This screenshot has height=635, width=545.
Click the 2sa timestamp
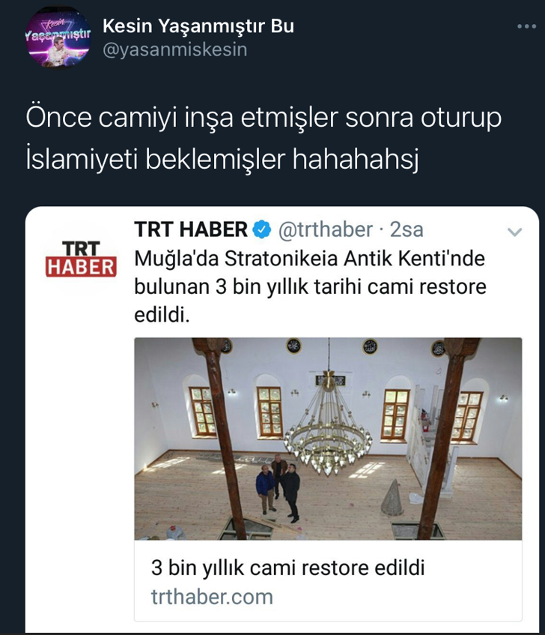click(407, 229)
